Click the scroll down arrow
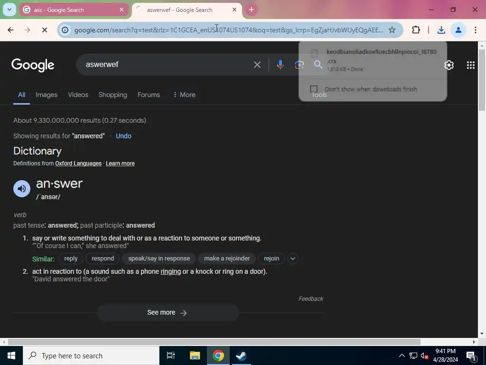 click(x=482, y=334)
